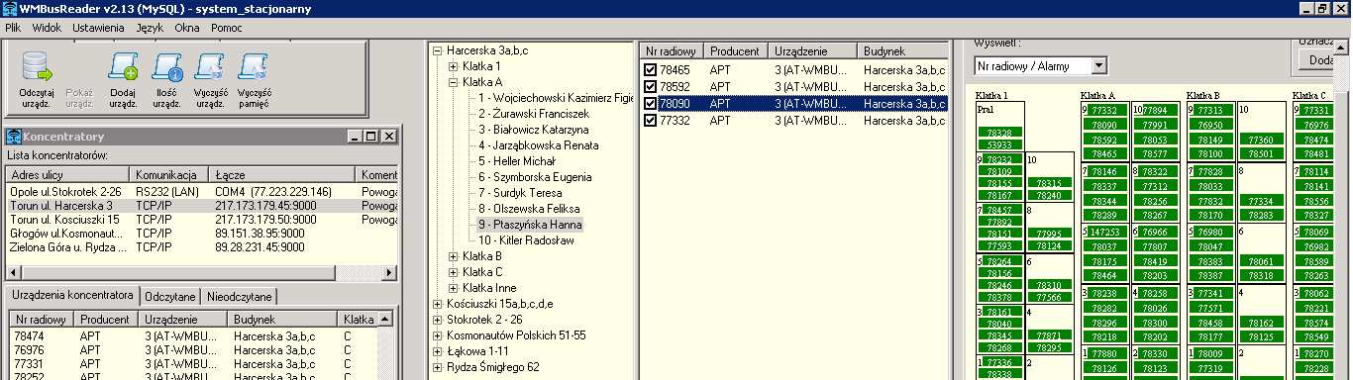The height and width of the screenshot is (380, 1353).
Task: Expand the Klatka C tree node
Action: click(x=453, y=272)
